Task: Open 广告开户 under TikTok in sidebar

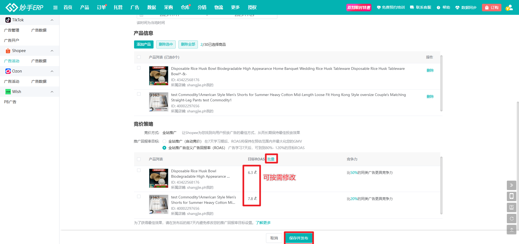Action: coord(12,40)
